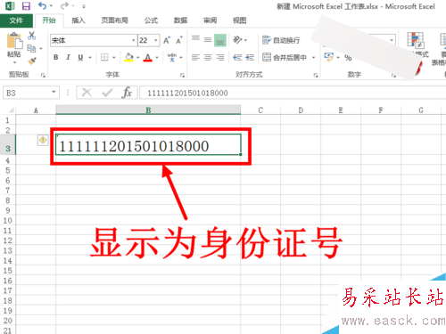Image resolution: width=446 pixels, height=334 pixels.
Task: Click the align left icon
Action: 195,57
